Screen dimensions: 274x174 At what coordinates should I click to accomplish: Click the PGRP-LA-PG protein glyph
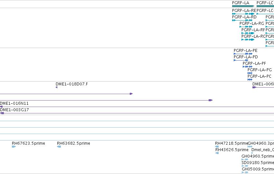(250, 73)
